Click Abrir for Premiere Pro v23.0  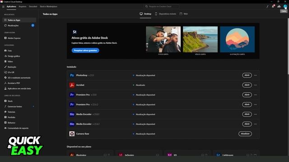point(247,95)
